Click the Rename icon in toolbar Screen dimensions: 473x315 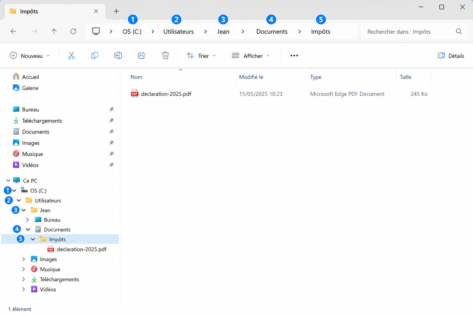[118, 56]
